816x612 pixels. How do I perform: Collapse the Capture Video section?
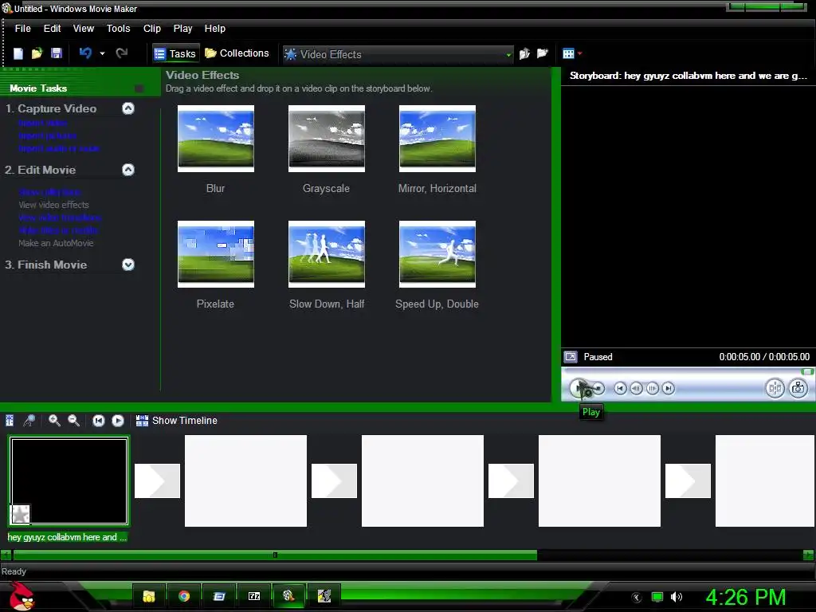(128, 108)
